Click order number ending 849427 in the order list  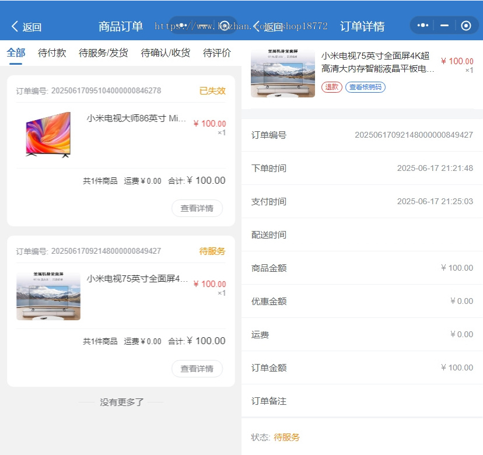pyautogui.click(x=106, y=251)
